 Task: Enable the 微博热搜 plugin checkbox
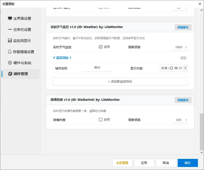(101, 120)
